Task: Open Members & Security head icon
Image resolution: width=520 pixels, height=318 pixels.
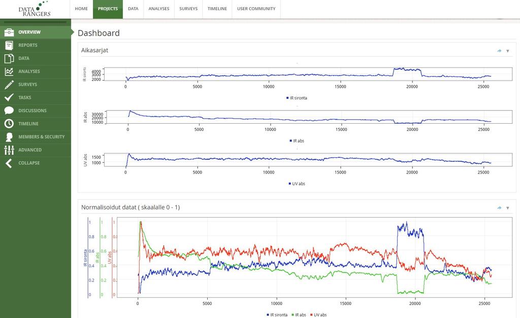Action: (x=9, y=137)
